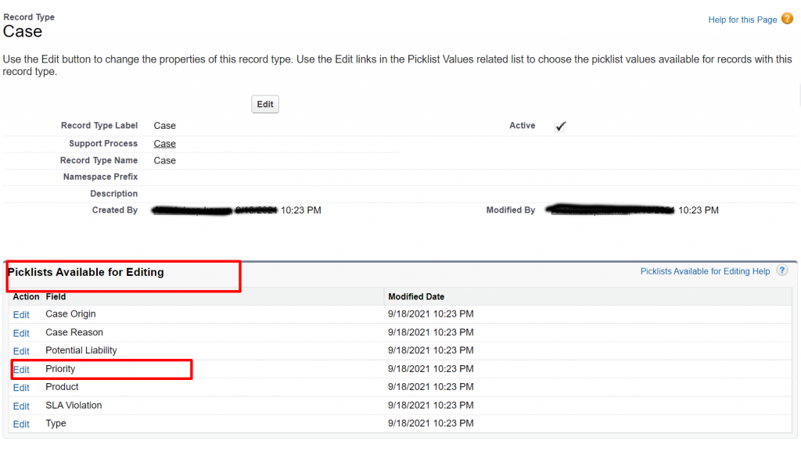Click the orange help icon at top right
The width and height of the screenshot is (801, 455).
787,19
